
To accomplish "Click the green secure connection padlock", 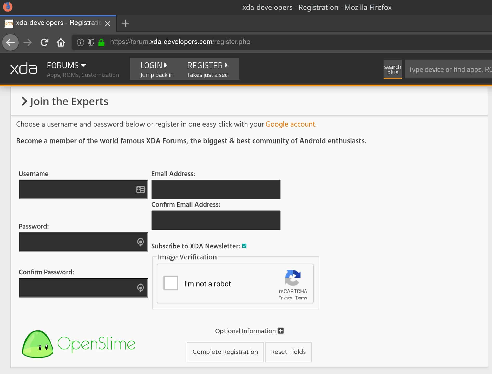I will pos(101,42).
